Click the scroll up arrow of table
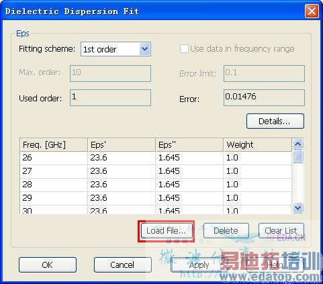 [297, 144]
